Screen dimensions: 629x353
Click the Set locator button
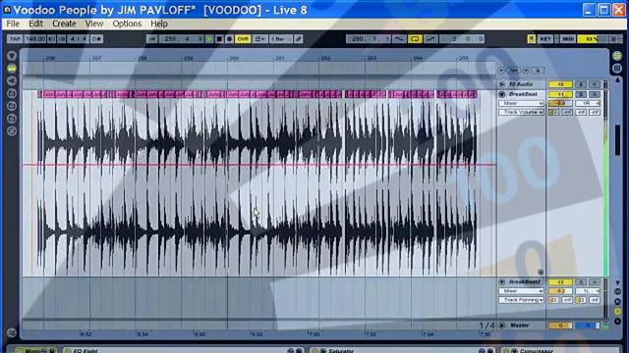tap(513, 71)
